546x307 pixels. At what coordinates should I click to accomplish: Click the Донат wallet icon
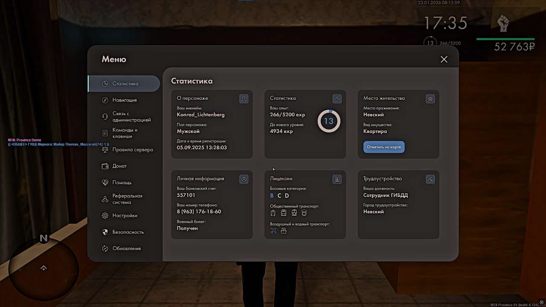[x=105, y=166]
